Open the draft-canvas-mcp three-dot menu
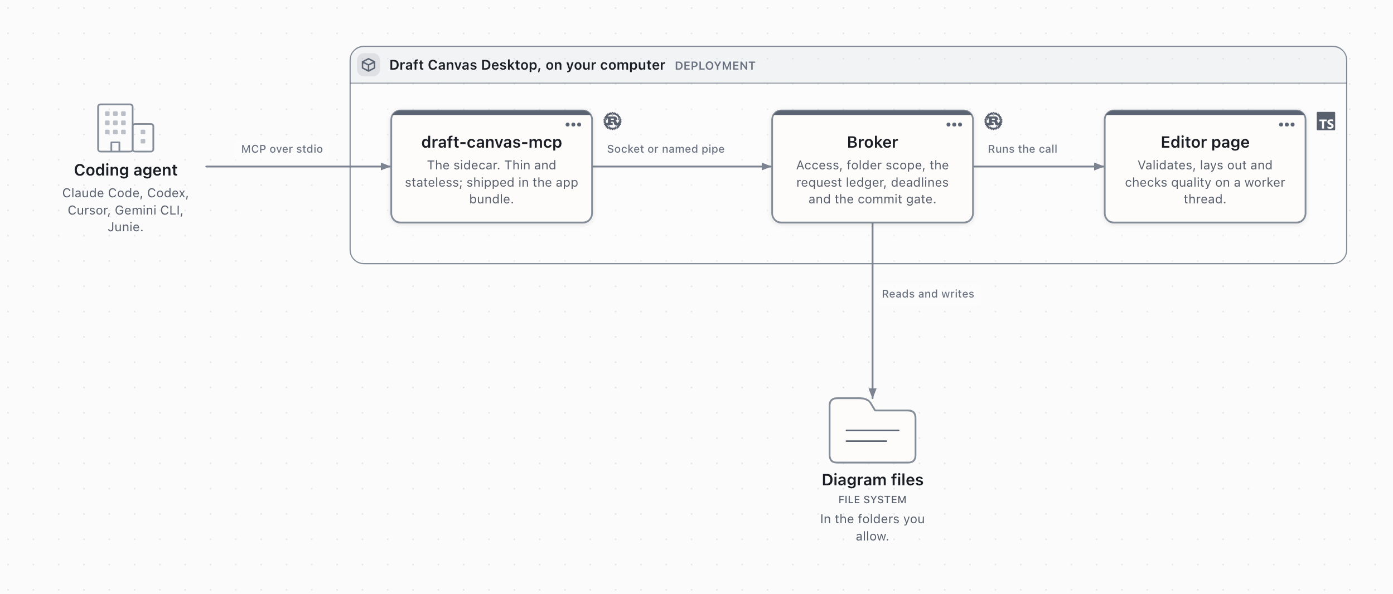Screen dimensions: 1393x594 [573, 125]
